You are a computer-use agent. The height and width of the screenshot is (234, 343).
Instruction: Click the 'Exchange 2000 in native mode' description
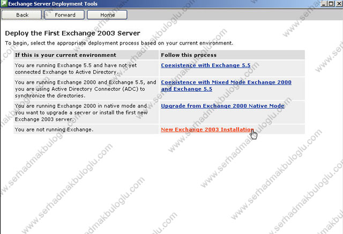click(x=86, y=112)
